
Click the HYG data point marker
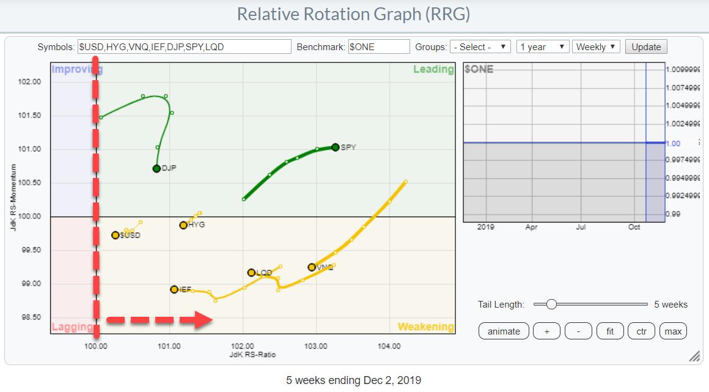(183, 225)
